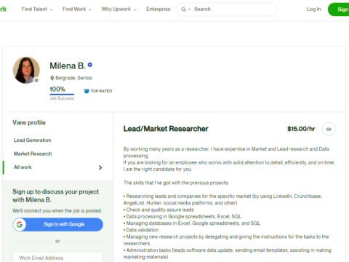Click the online status dot on avatar
The height and width of the screenshot is (262, 349).
tap(36, 80)
